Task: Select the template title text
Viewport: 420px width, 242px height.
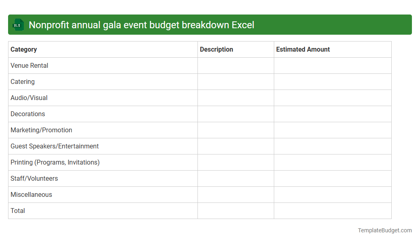Action: pos(142,25)
